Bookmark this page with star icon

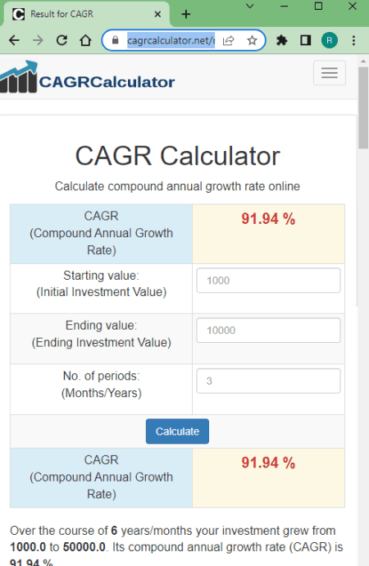(252, 40)
